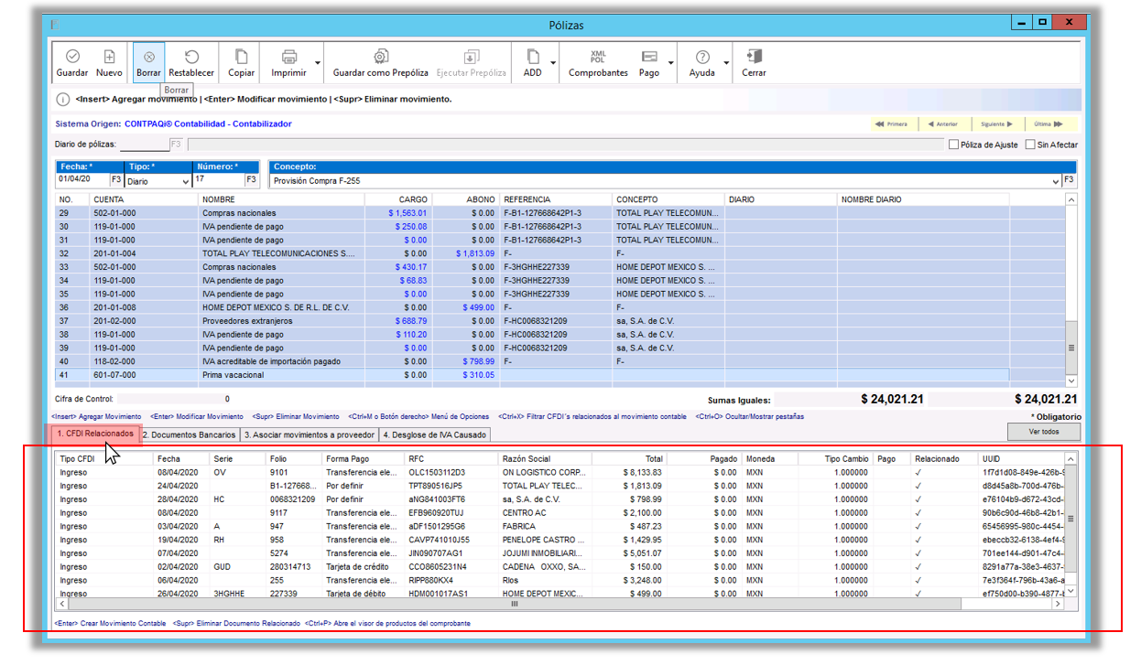Click the Cerrar icon to exit Pólizas
The width and height of the screenshot is (1141, 665).
coord(753,57)
